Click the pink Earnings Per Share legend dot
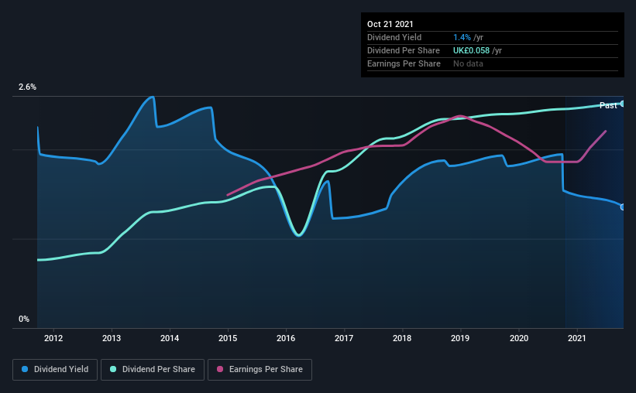The width and height of the screenshot is (636, 393). 220,369
